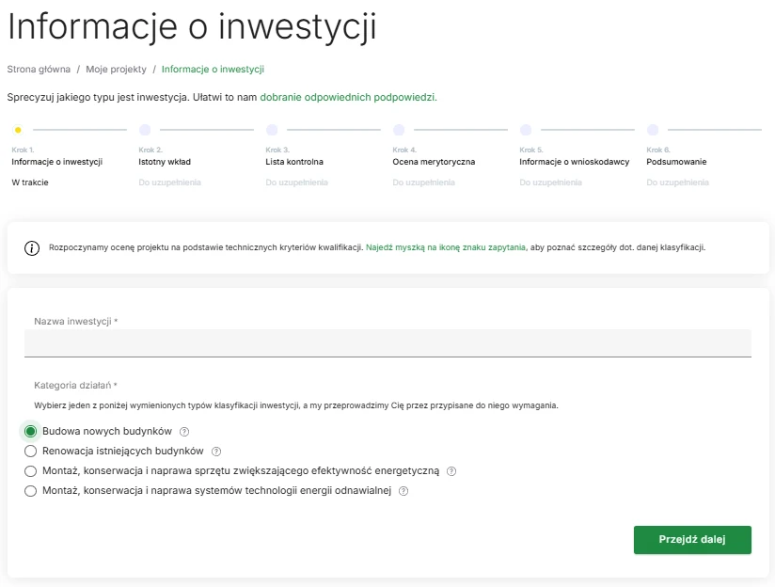This screenshot has height=587, width=775.
Task: Select the Budowa nowych budynków radio button
Action: (x=31, y=431)
